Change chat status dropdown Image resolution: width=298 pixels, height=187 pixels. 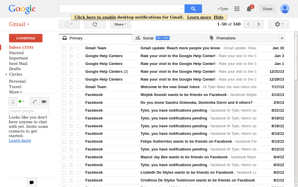point(23,101)
